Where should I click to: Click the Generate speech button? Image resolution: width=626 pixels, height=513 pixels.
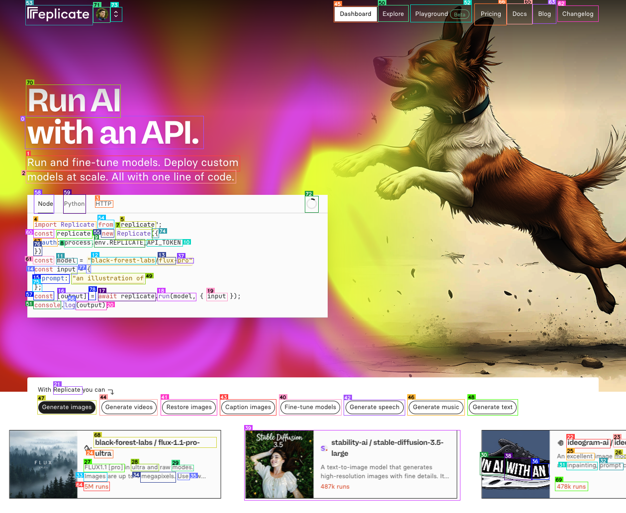coord(374,407)
